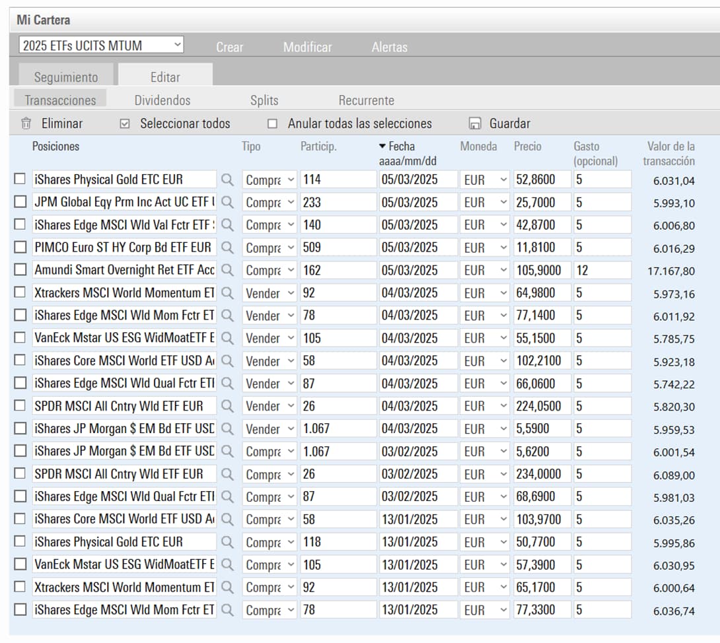Click the Precio field showing 105,9000

click(542, 270)
